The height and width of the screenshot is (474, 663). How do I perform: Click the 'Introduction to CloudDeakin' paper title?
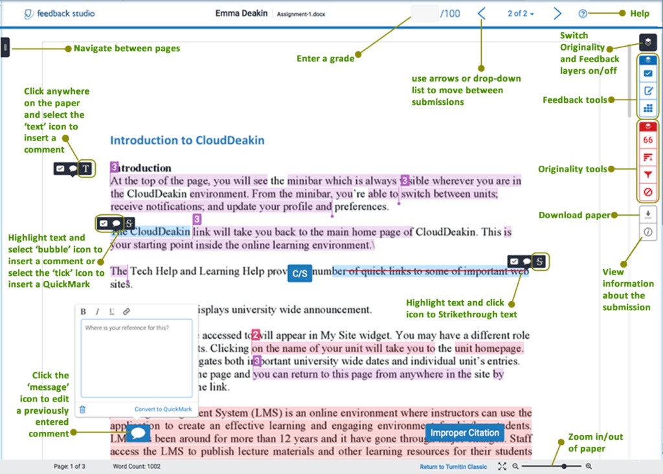point(187,141)
